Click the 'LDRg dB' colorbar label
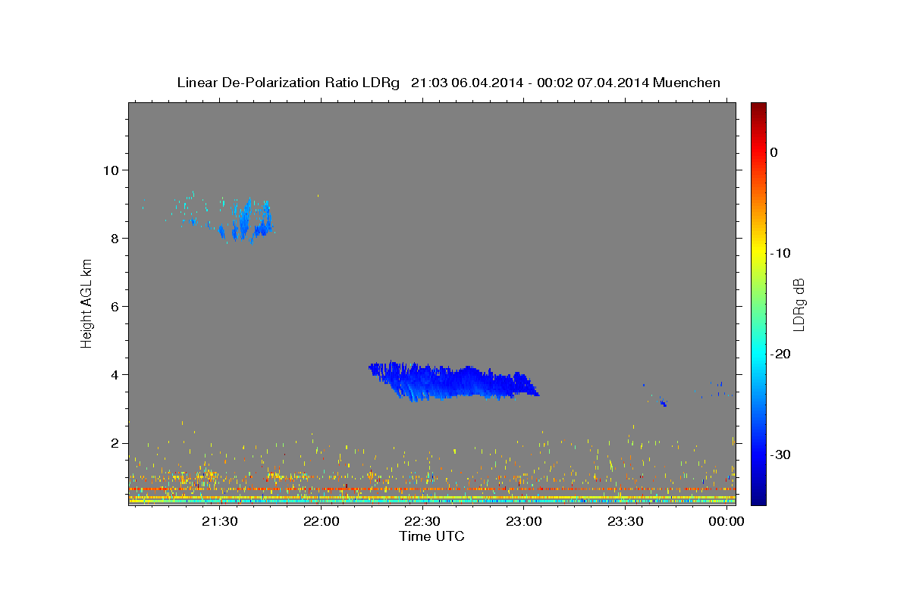 (799, 305)
